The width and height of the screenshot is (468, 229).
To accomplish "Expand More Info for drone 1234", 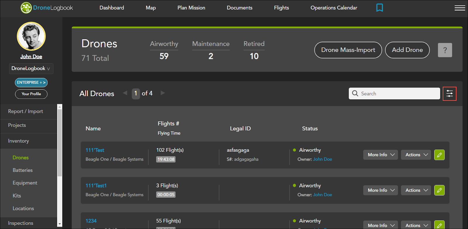I will (x=381, y=225).
